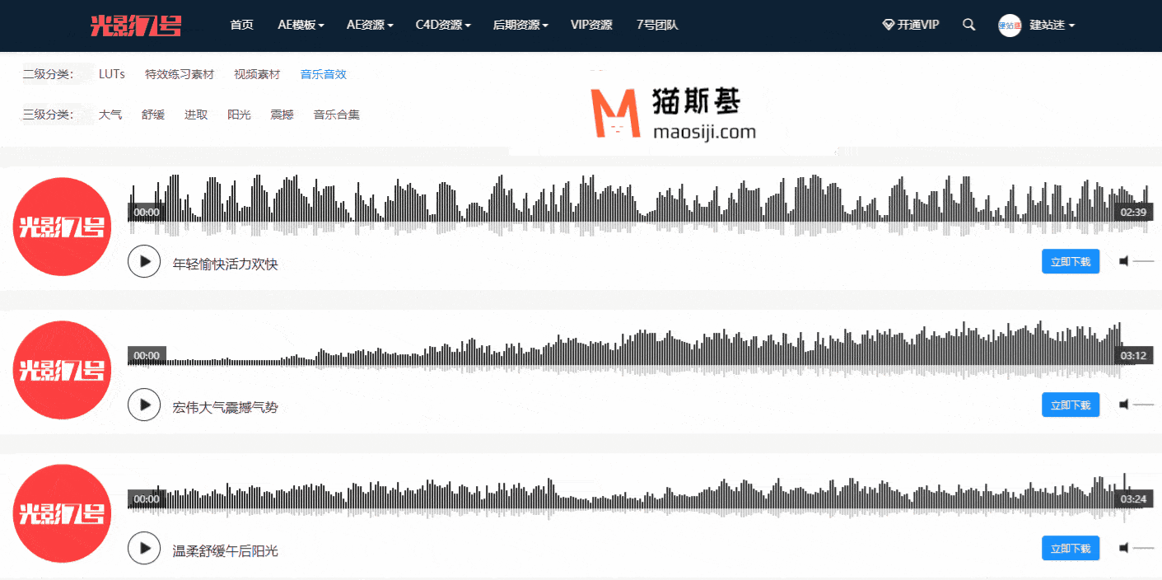
Task: Filter by 震撼 tertiary category
Action: click(282, 115)
